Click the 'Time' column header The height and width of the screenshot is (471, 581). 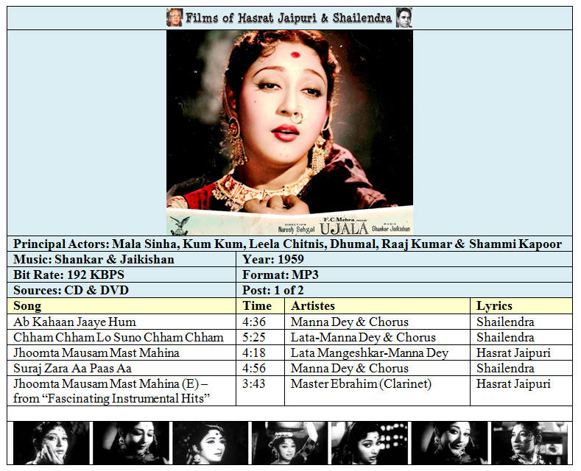pyautogui.click(x=260, y=306)
